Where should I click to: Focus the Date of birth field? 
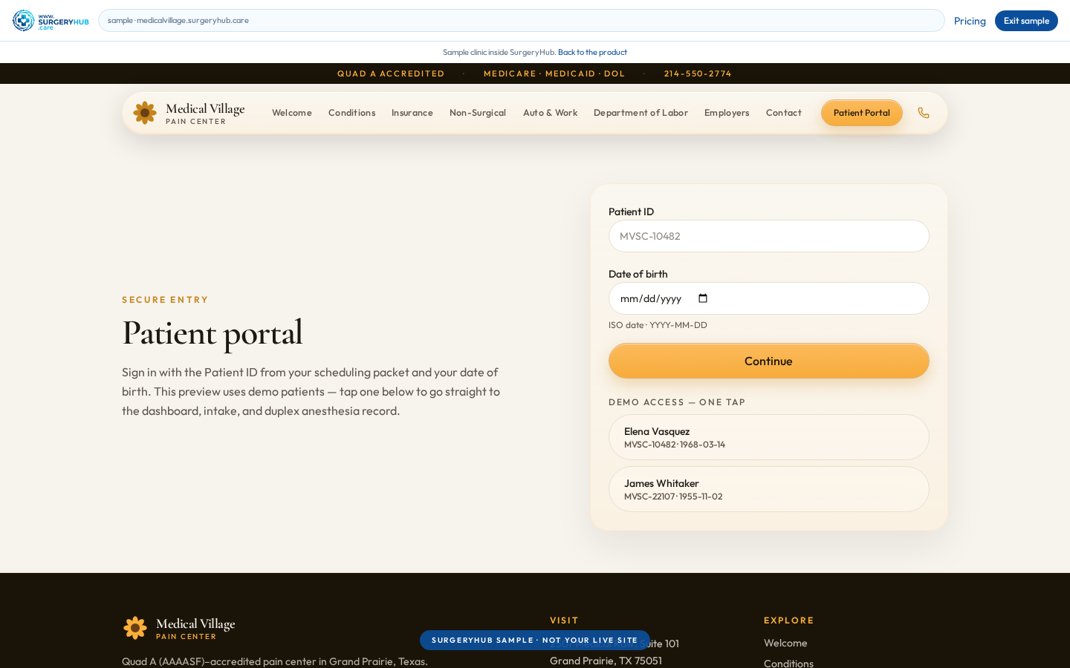(x=769, y=298)
